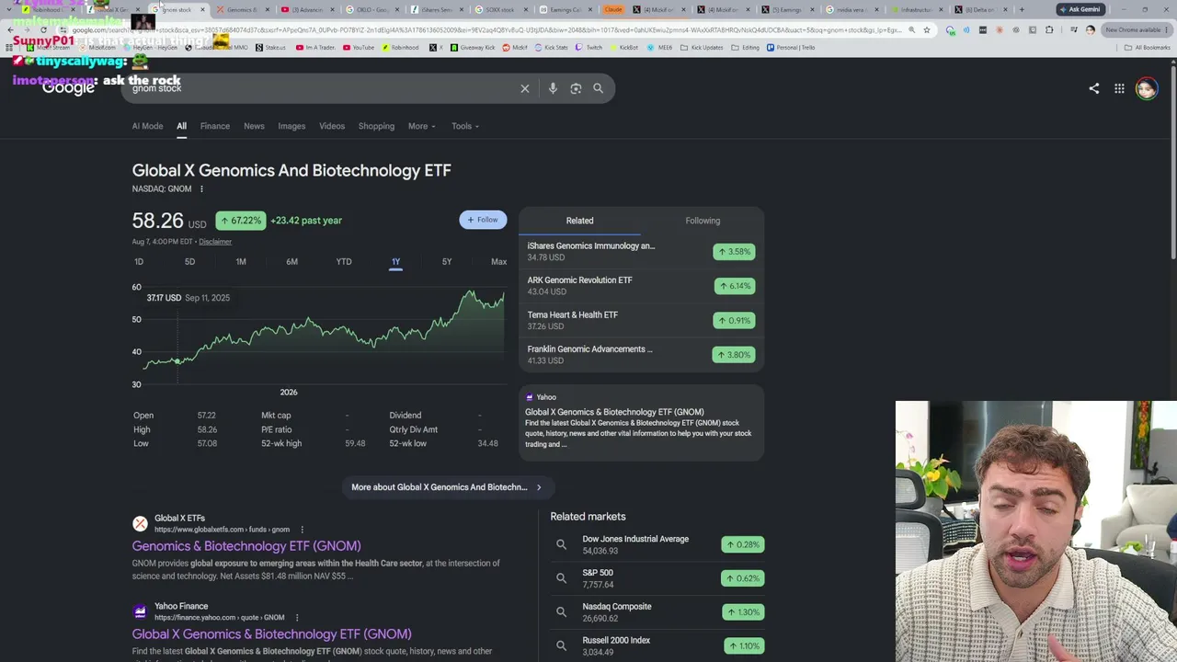Open the Images search tab
This screenshot has height=662, width=1177.
(291, 126)
